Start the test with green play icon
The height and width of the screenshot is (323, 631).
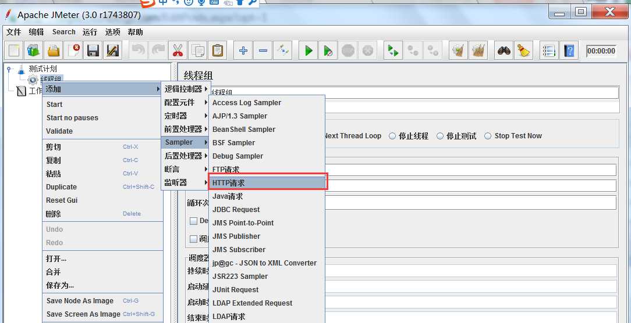click(309, 51)
